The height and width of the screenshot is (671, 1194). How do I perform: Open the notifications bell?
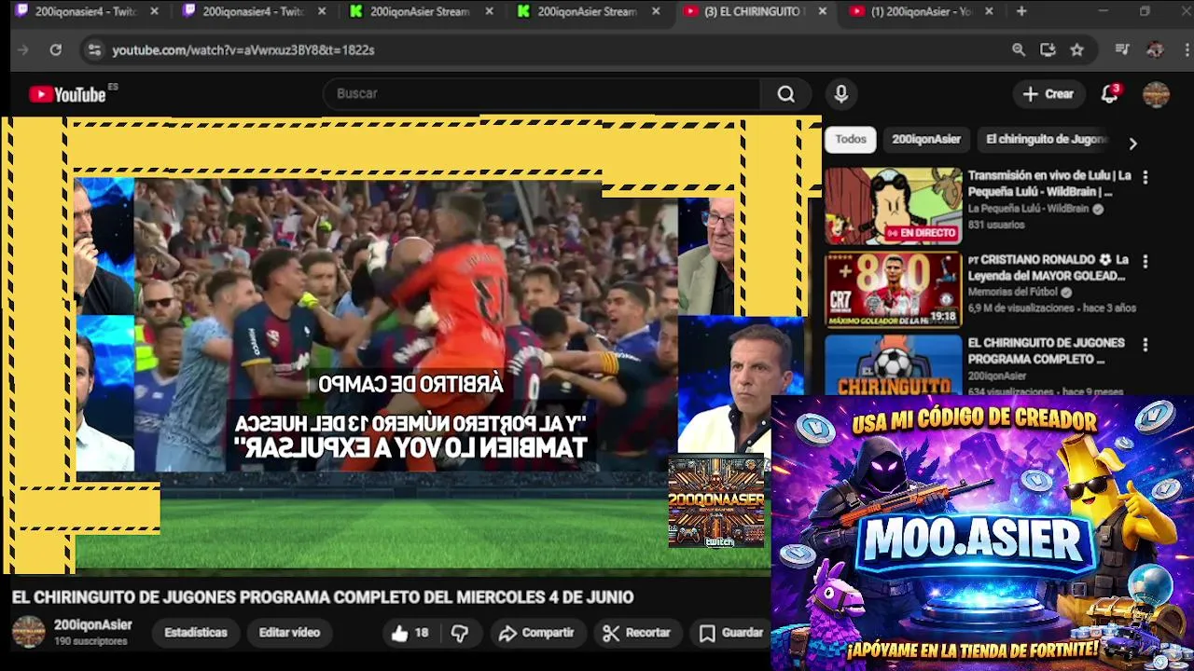pos(1109,94)
